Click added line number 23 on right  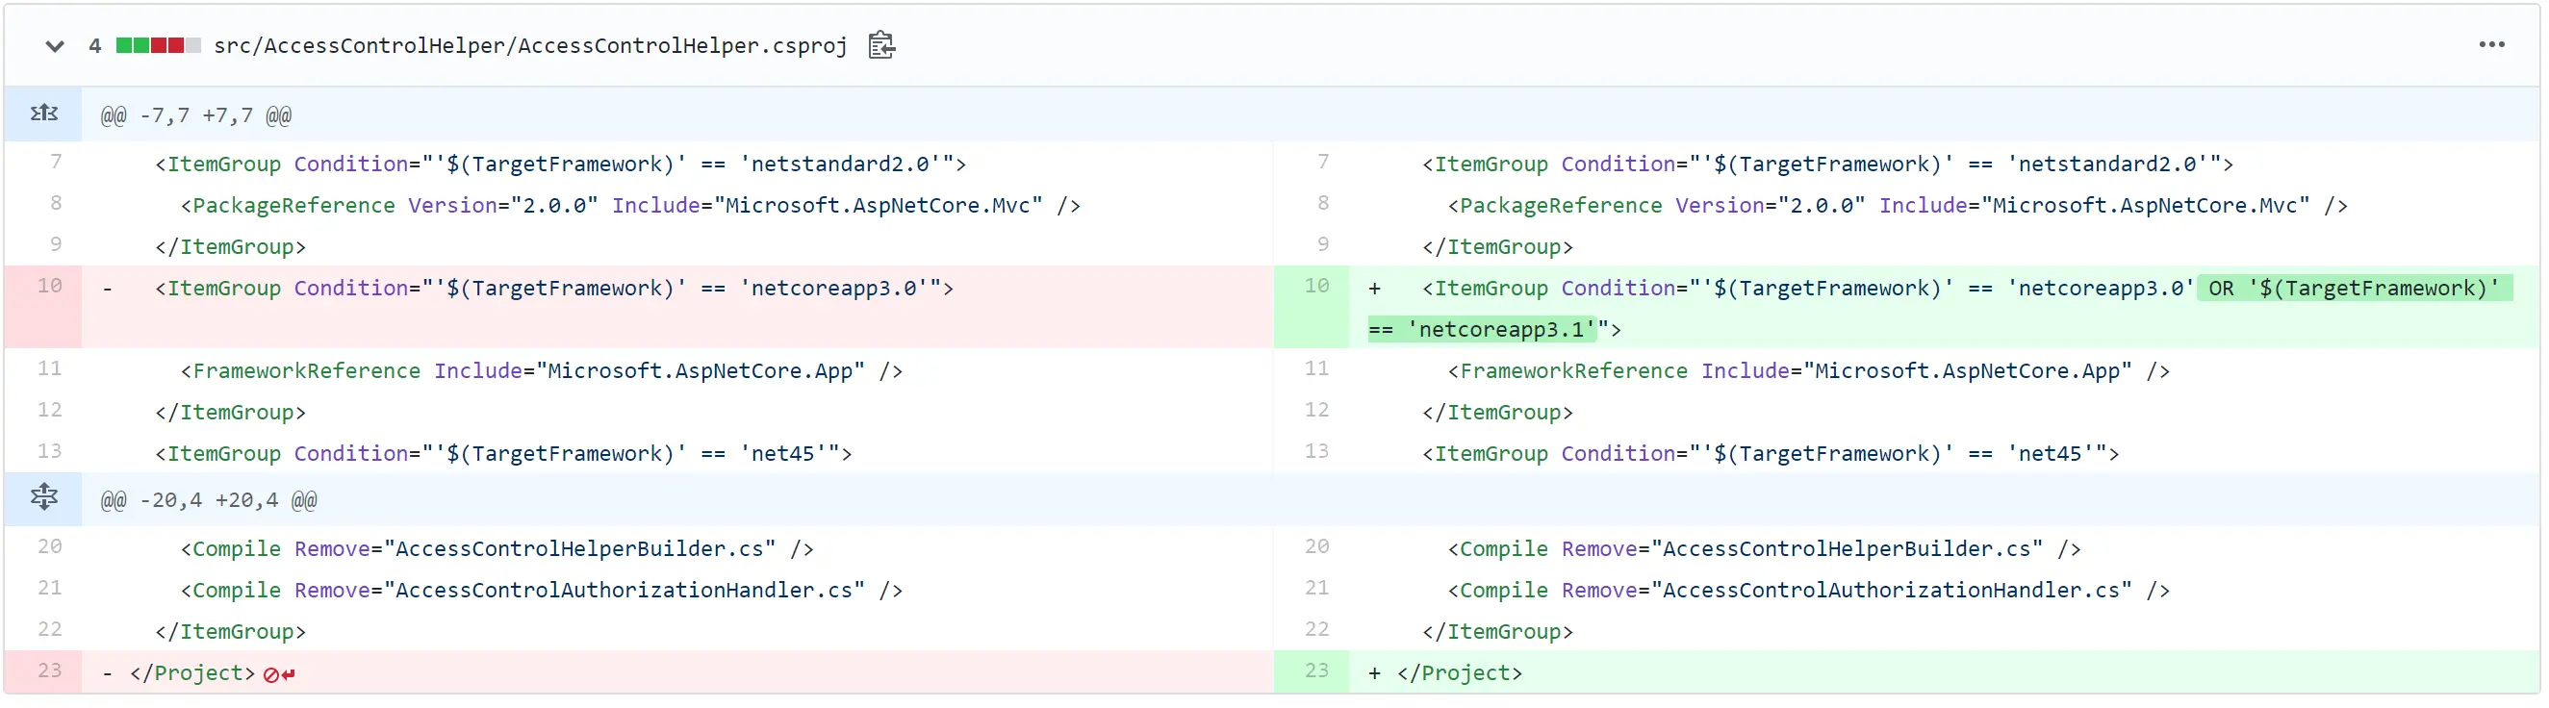click(x=1316, y=671)
